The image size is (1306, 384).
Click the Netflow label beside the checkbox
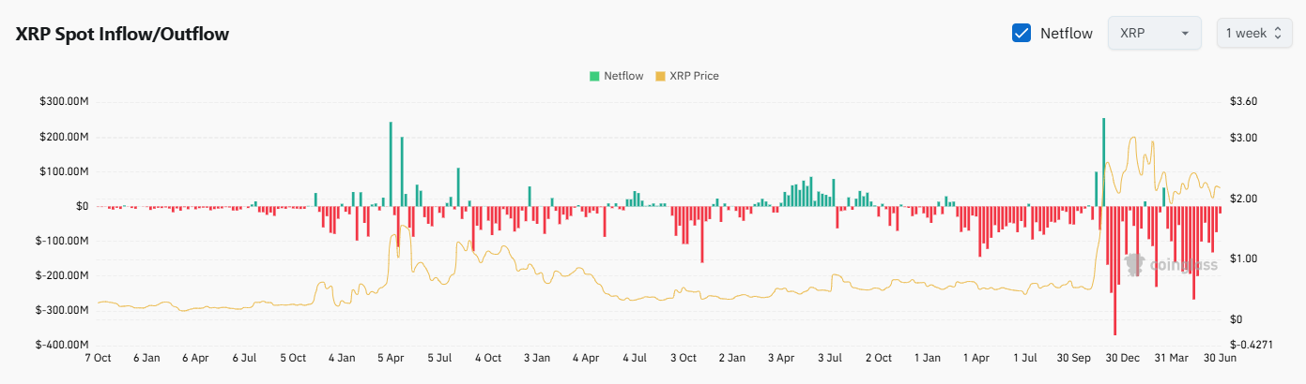point(1066,34)
